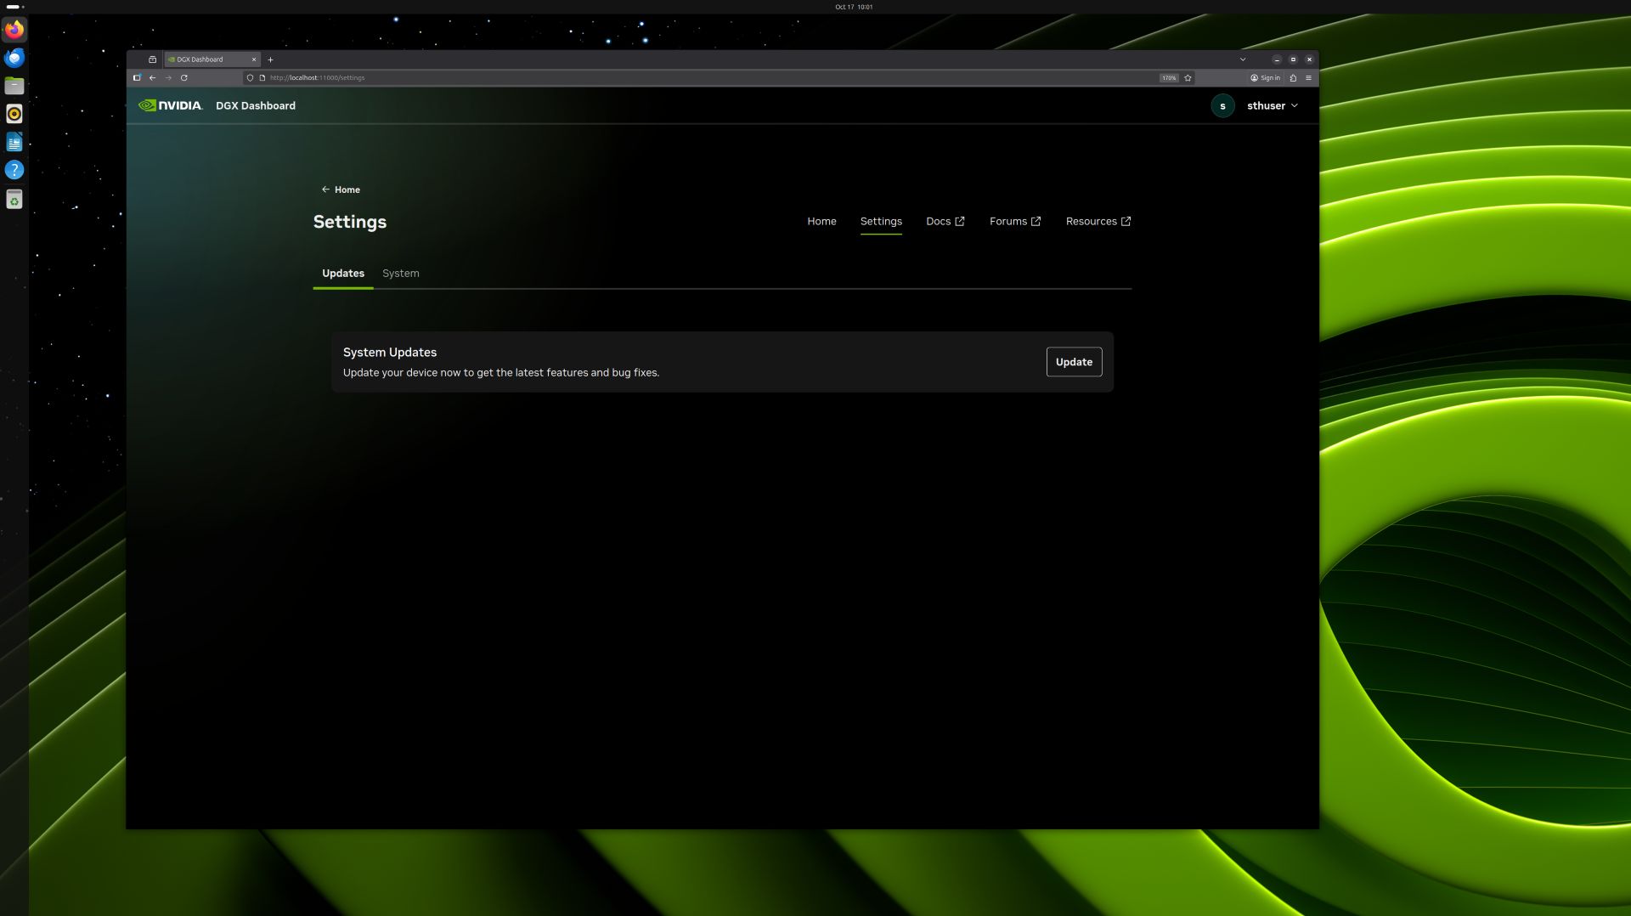Open Rhythmbox music player from dock

14,114
